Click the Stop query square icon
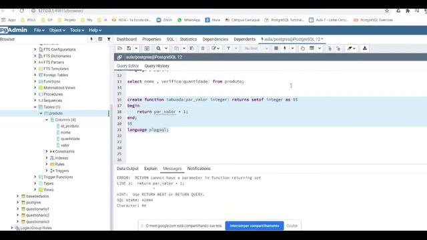Viewport: 427px width, 240px height. point(276,49)
